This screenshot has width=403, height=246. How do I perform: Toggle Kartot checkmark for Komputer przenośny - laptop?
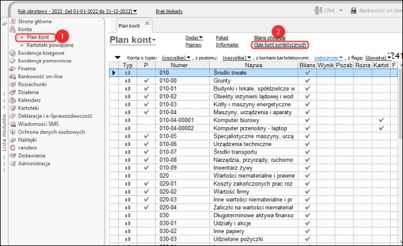point(381,128)
